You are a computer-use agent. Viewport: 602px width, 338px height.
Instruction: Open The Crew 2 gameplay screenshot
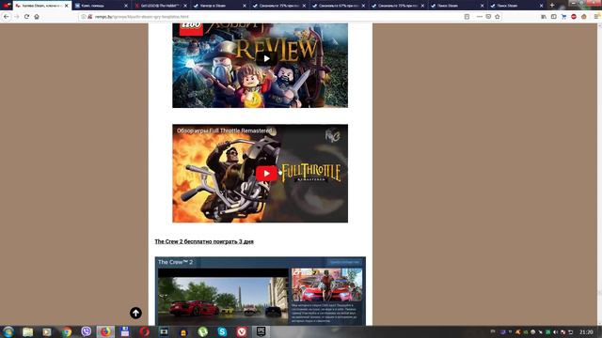pos(223,297)
